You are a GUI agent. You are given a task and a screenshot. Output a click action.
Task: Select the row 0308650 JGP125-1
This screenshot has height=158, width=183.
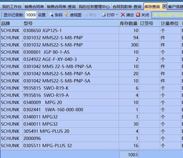click(92, 30)
